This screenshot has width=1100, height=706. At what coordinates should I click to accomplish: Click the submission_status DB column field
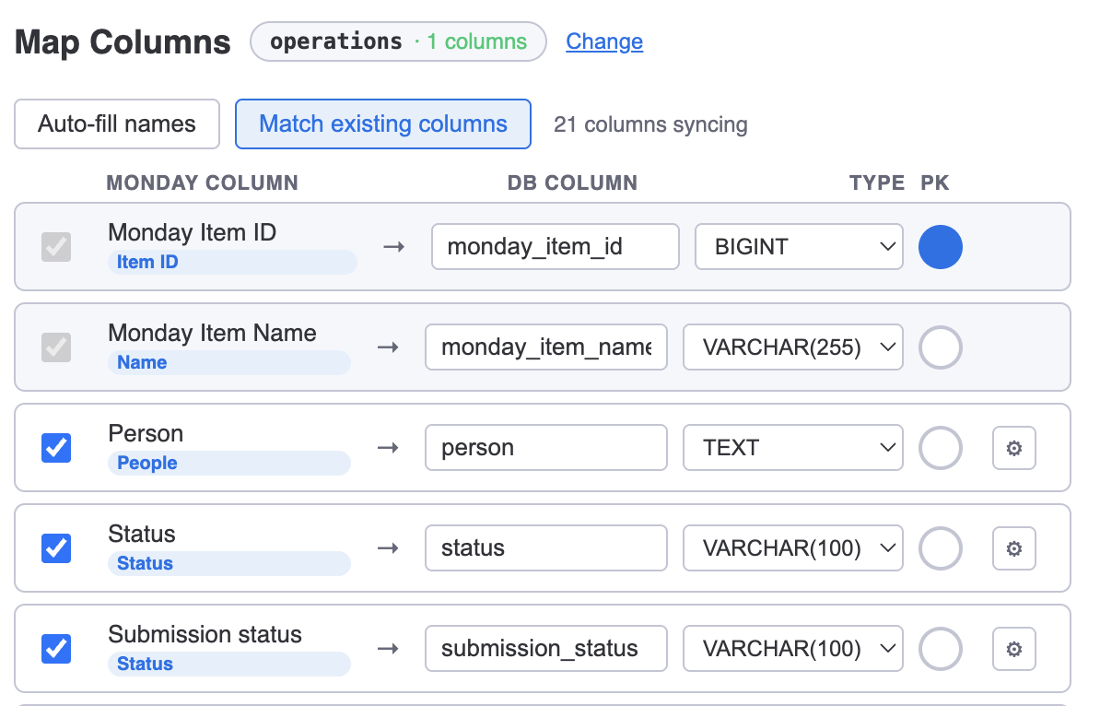[545, 649]
